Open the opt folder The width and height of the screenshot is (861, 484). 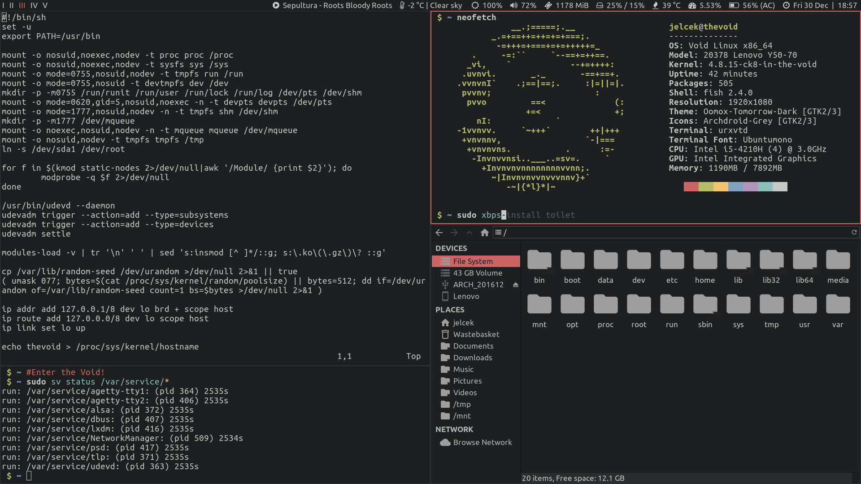click(572, 311)
